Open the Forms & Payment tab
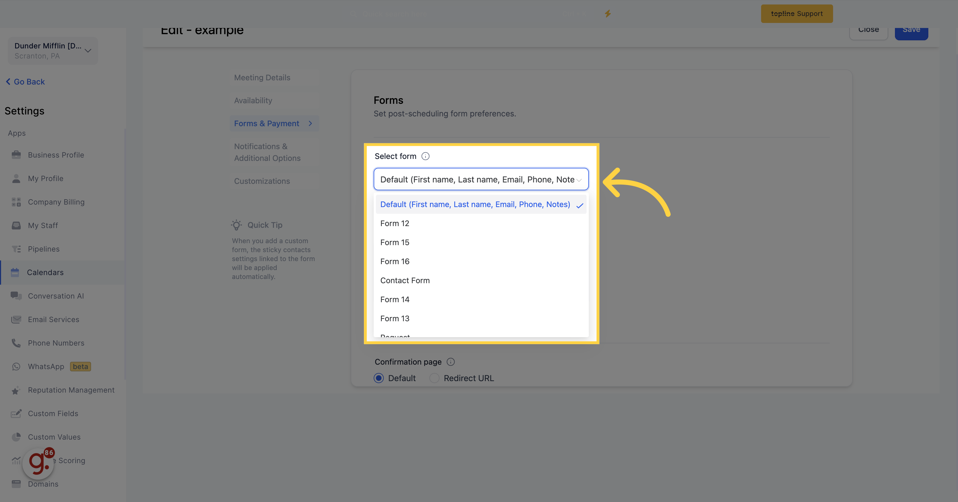Viewport: 958px width, 502px height. [275, 123]
